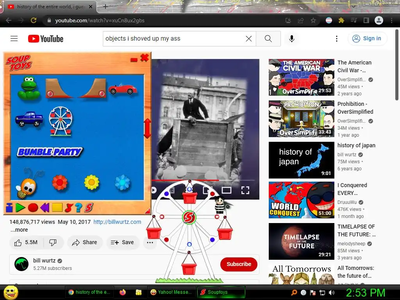Like the video with thumbs up
This screenshot has width=400, height=300.
[x=26, y=242]
